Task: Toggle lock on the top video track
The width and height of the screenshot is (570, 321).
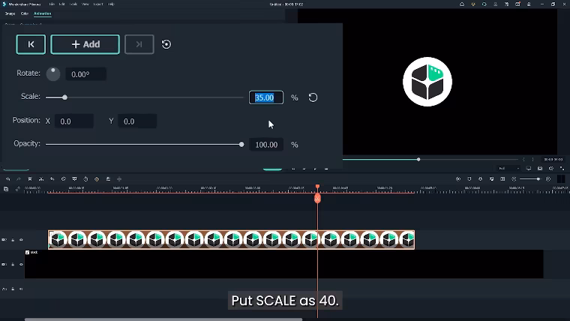Action: coord(13,240)
